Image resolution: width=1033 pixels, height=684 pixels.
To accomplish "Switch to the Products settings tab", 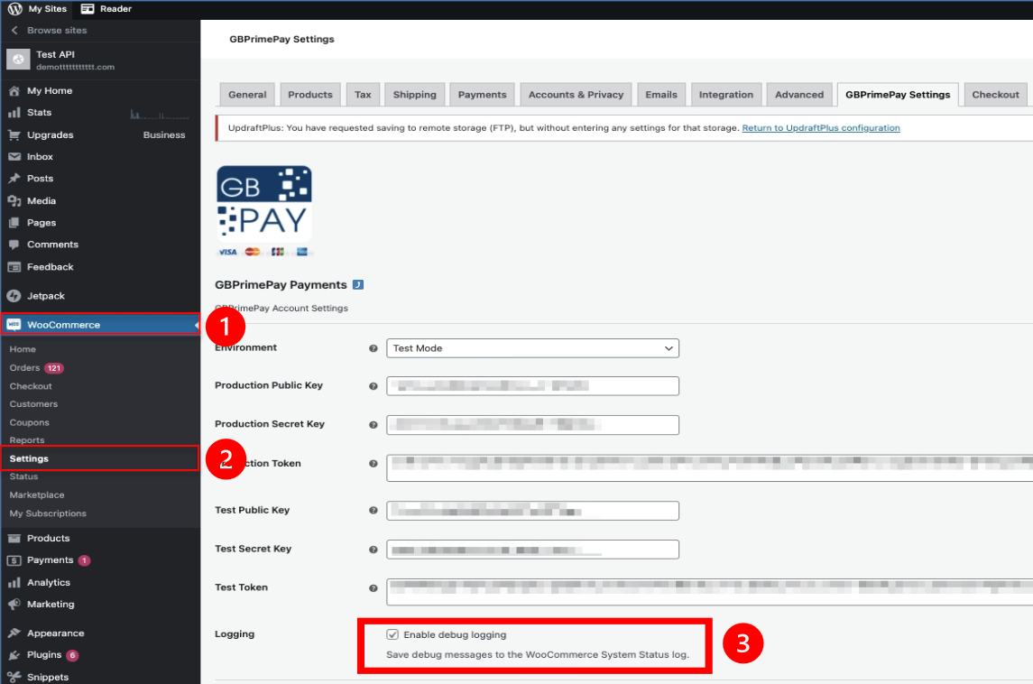I will 310,94.
